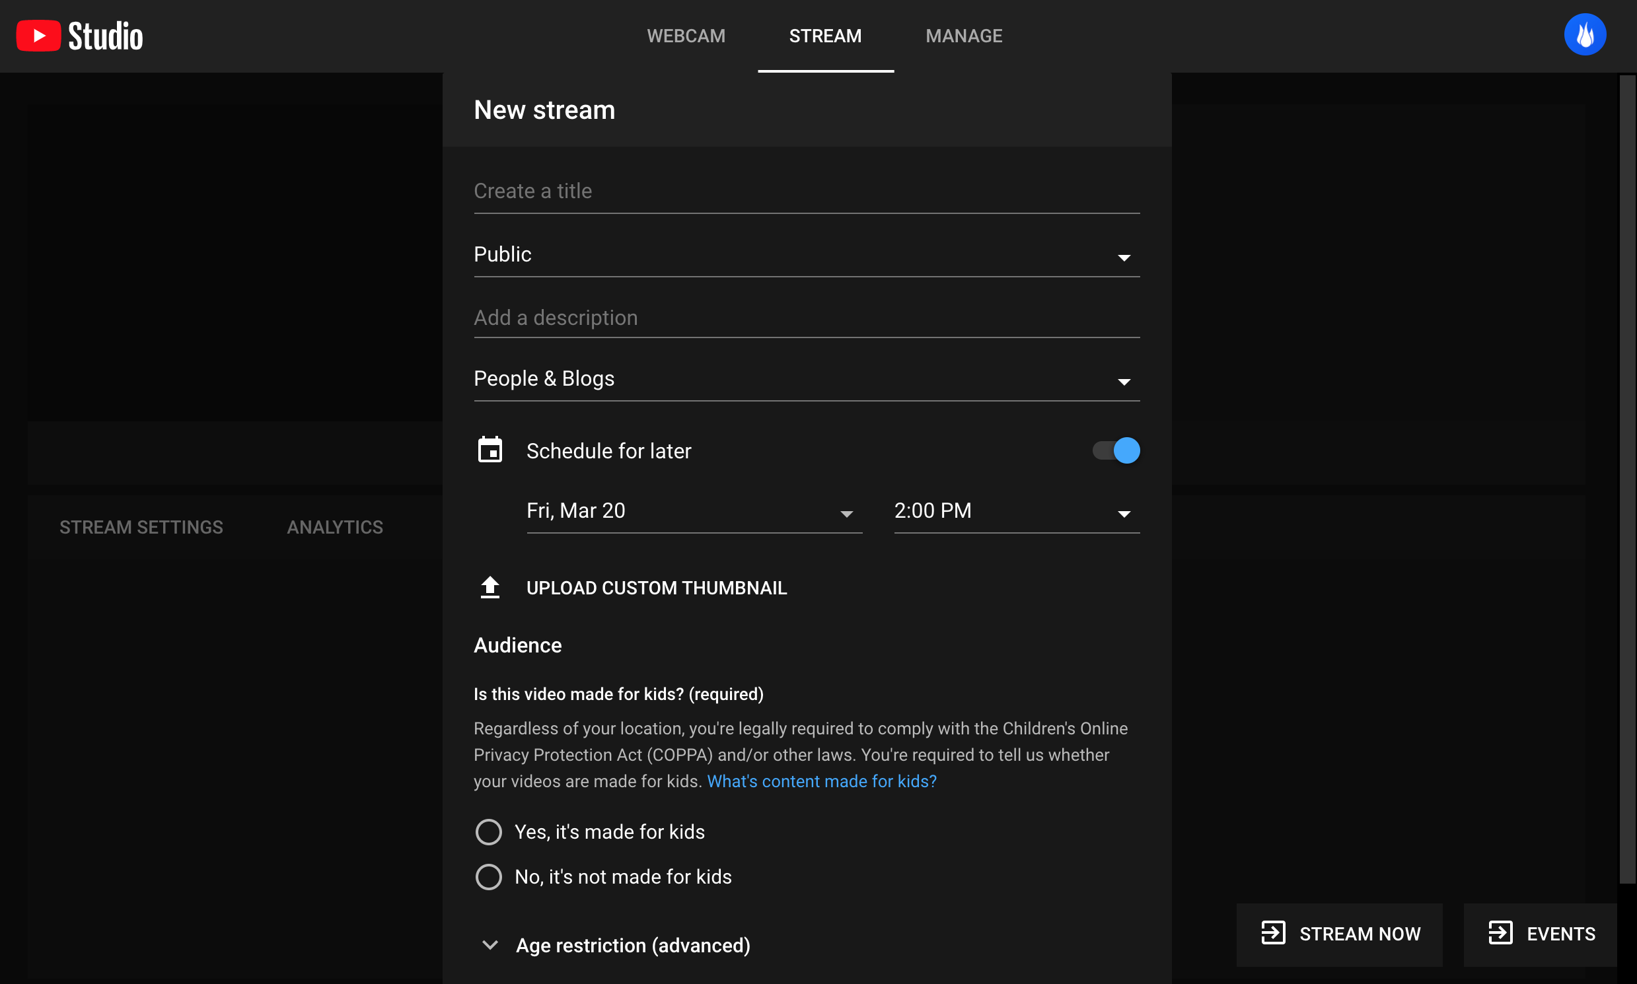
Task: Select Yes, it's made for kids
Action: pyautogui.click(x=489, y=831)
